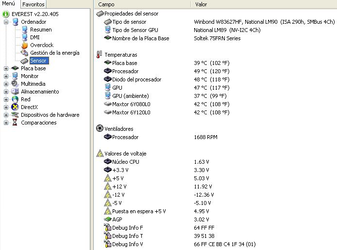
Task: Click the 3.30 V value
Action: click(x=202, y=170)
